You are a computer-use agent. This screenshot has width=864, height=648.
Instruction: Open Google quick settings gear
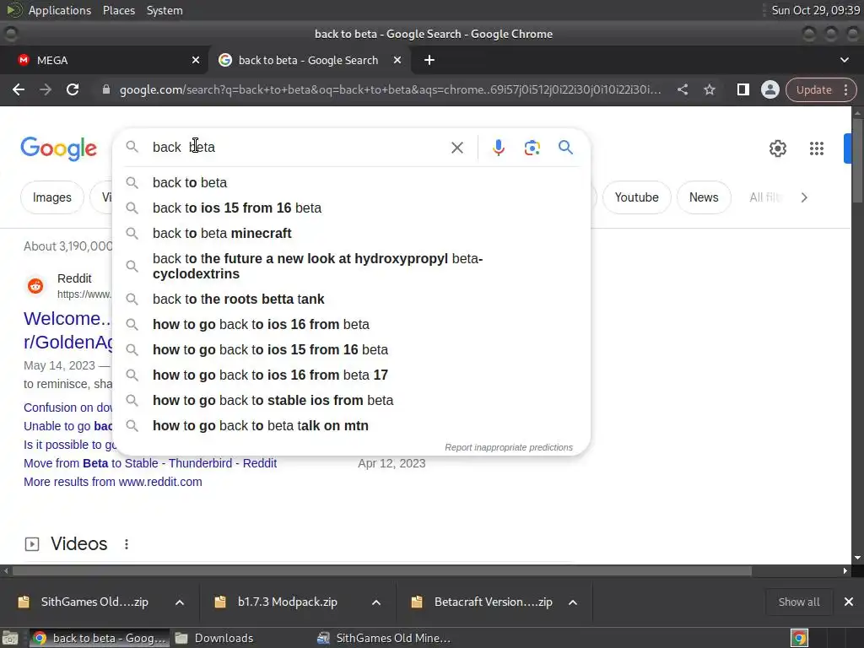click(x=777, y=148)
